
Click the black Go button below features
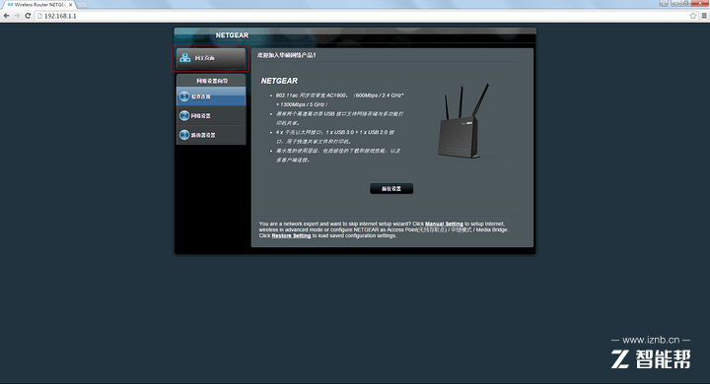[391, 189]
